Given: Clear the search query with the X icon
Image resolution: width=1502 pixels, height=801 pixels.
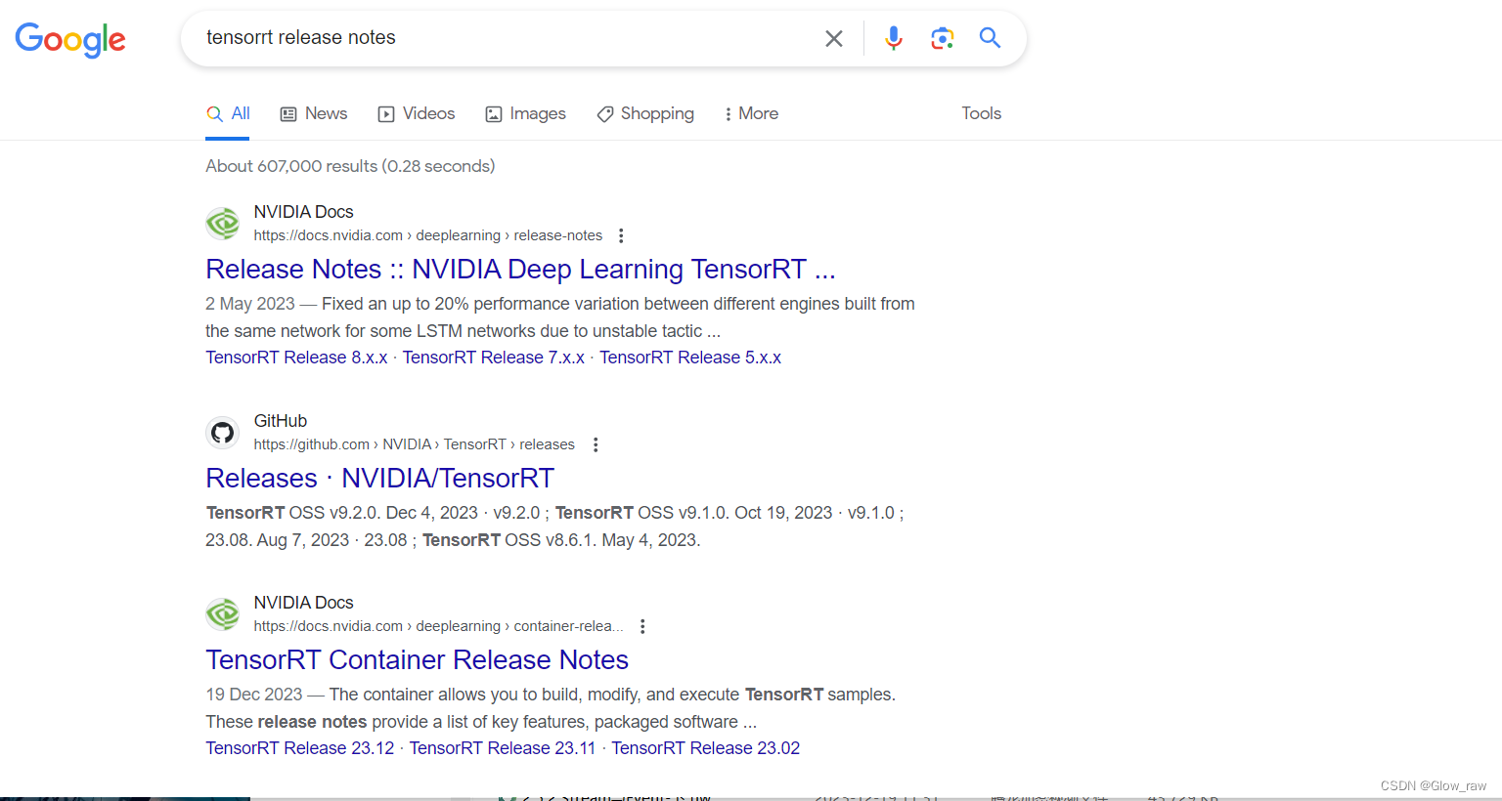Looking at the screenshot, I should [833, 38].
